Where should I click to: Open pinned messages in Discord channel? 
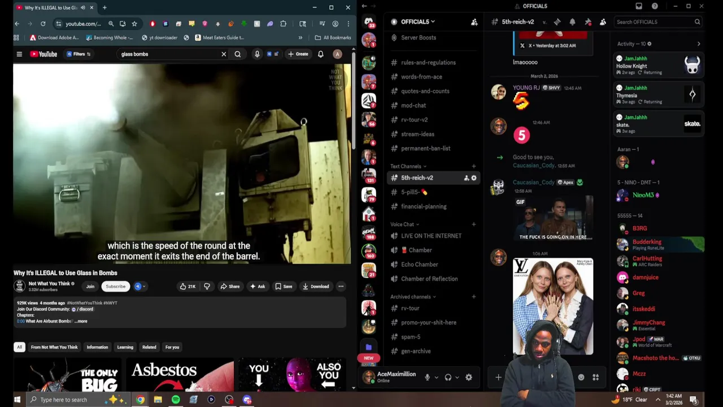click(587, 22)
